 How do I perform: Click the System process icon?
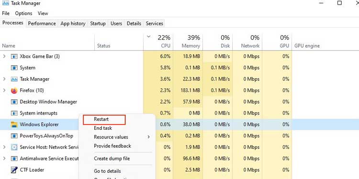tap(14, 68)
